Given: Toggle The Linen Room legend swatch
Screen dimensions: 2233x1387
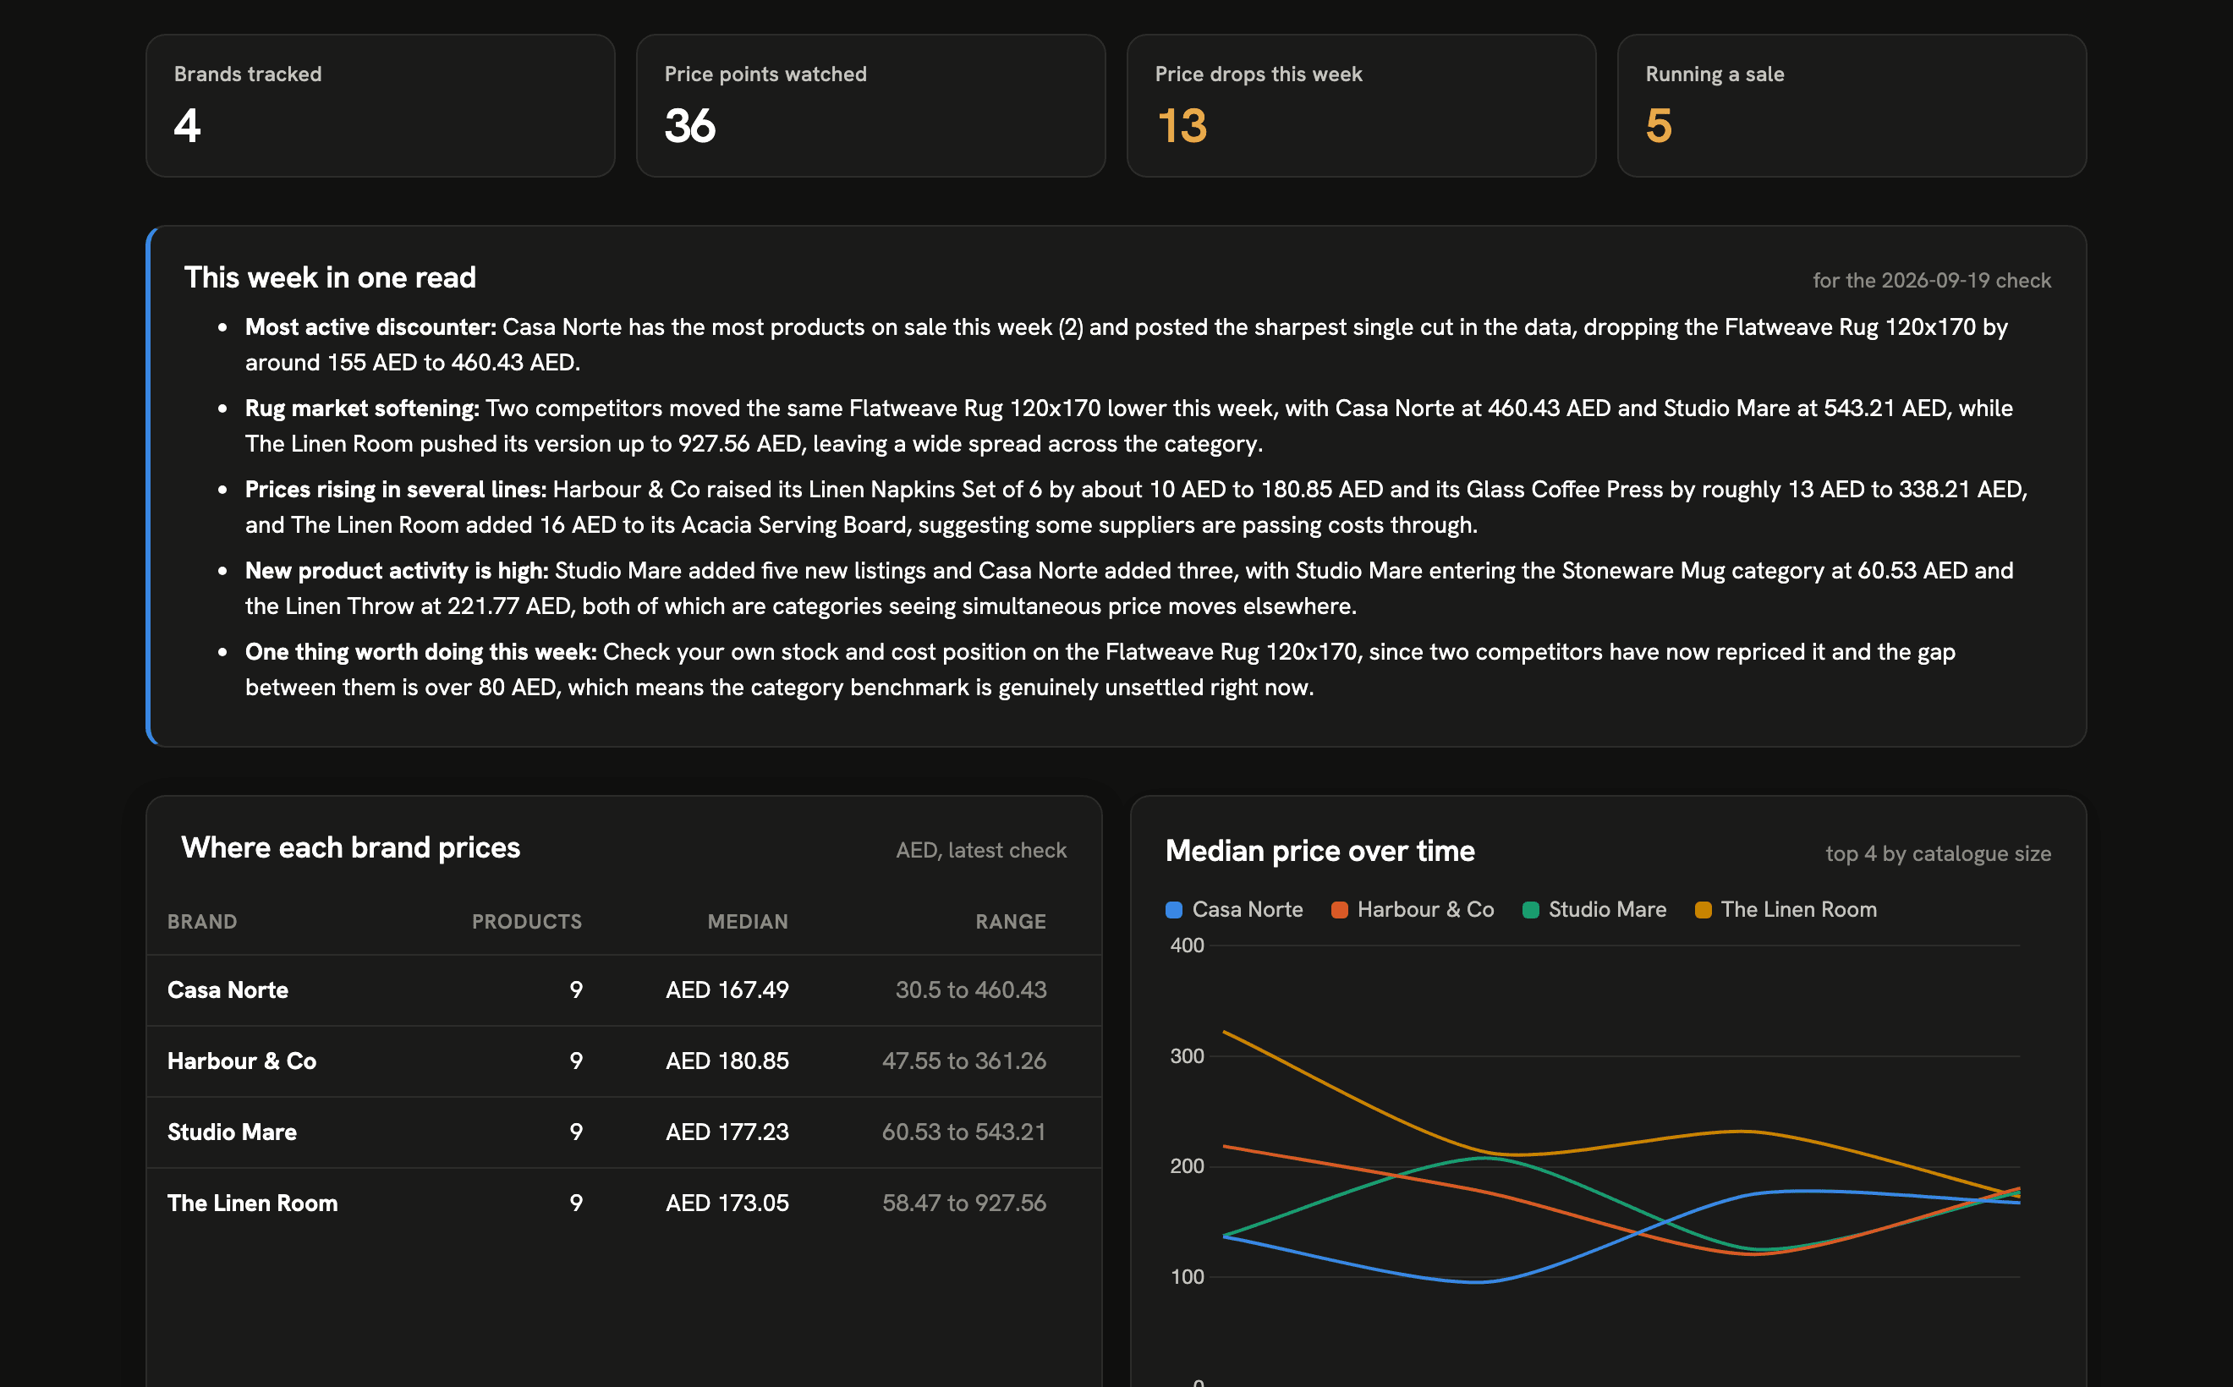Looking at the screenshot, I should coord(1703,910).
